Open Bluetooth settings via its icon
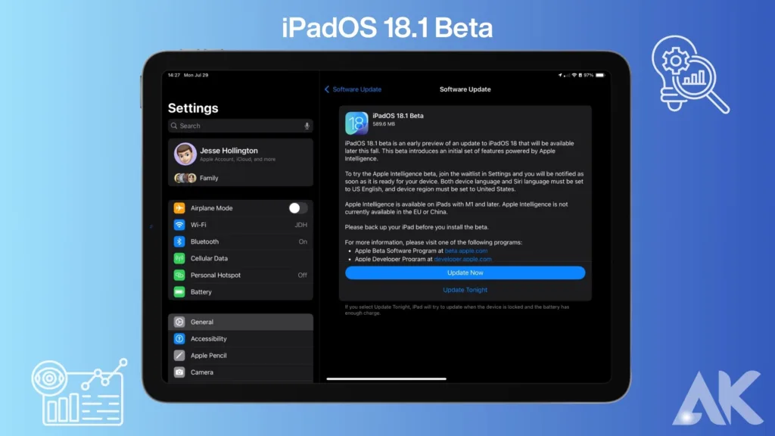The image size is (775, 436). [179, 241]
